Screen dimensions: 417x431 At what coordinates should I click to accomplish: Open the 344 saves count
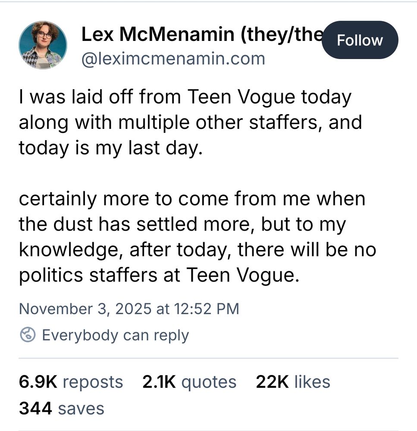[x=61, y=408]
